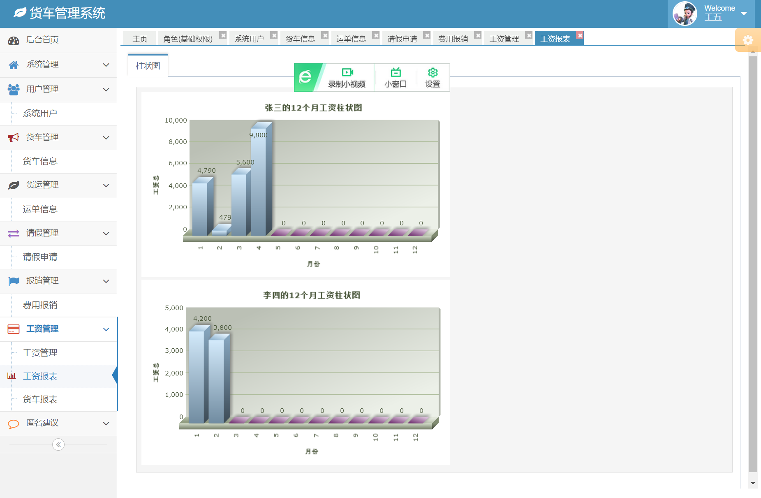This screenshot has width=761, height=498.
Task: Click the megaphone icon beside 货车管理
Action: point(14,137)
